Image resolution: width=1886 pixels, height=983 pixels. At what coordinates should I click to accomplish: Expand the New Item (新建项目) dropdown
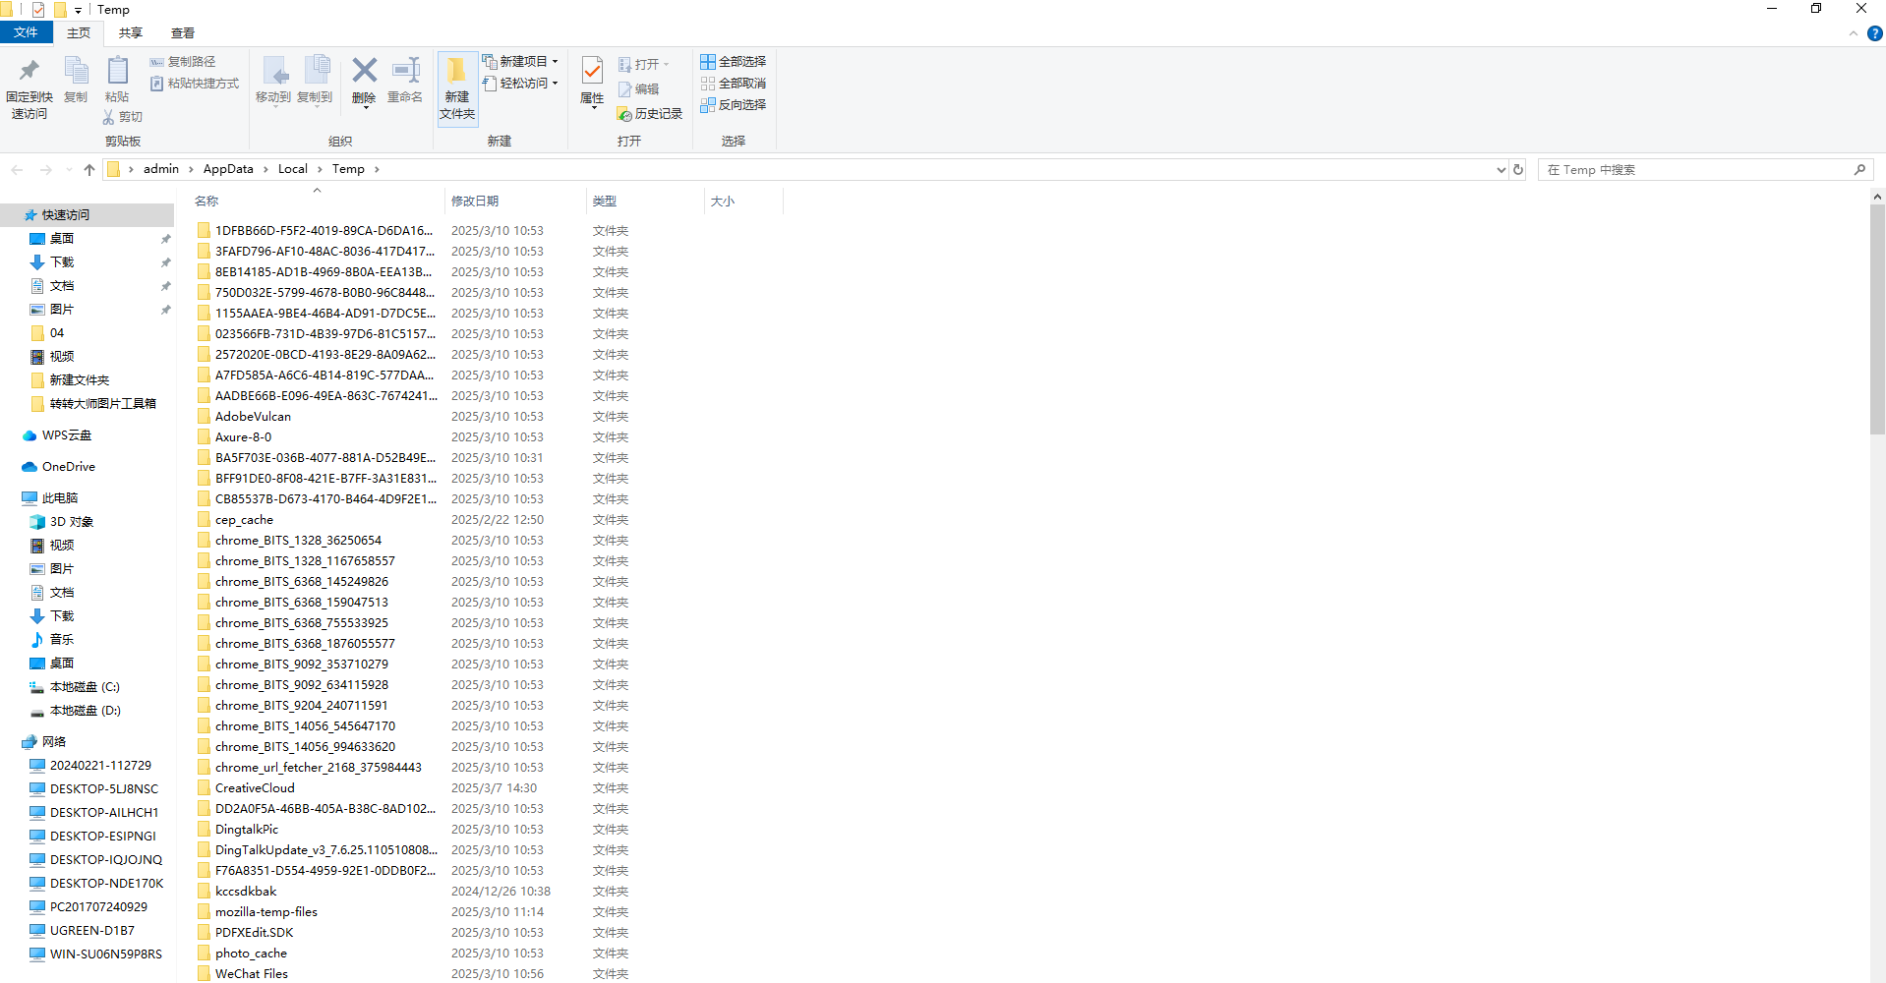click(x=523, y=61)
